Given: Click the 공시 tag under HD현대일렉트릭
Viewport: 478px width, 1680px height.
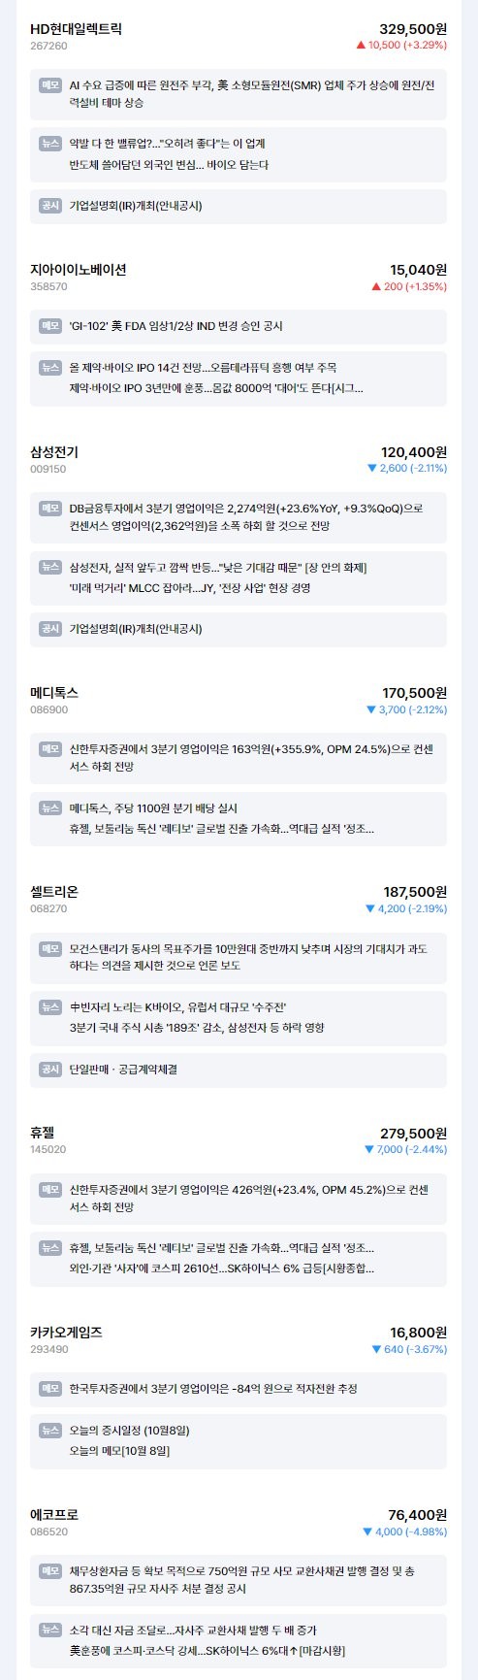Looking at the screenshot, I should tap(50, 206).
